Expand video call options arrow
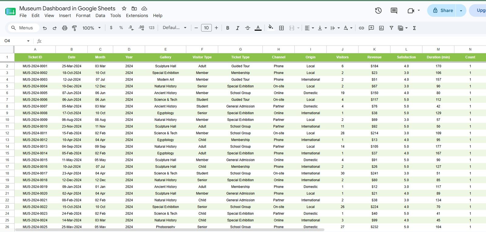This screenshot has width=486, height=232. [419, 10]
